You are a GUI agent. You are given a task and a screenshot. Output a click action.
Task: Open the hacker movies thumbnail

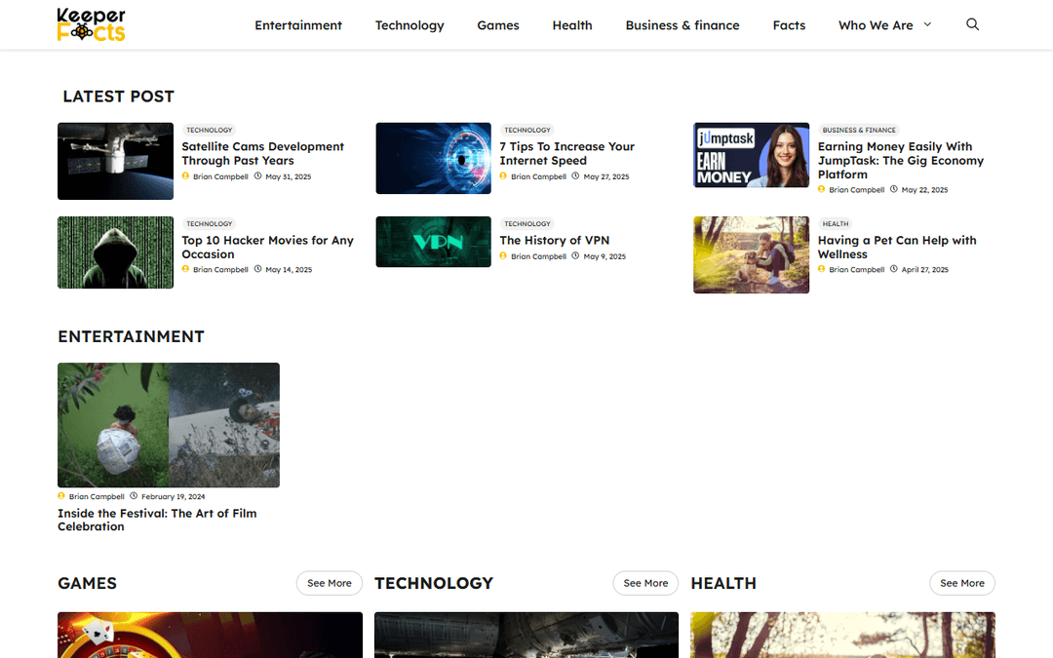[x=115, y=252]
